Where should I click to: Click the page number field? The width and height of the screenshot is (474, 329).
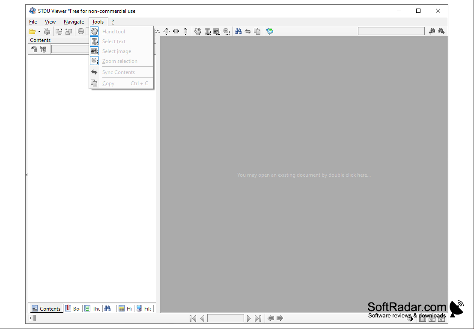pyautogui.click(x=226, y=318)
